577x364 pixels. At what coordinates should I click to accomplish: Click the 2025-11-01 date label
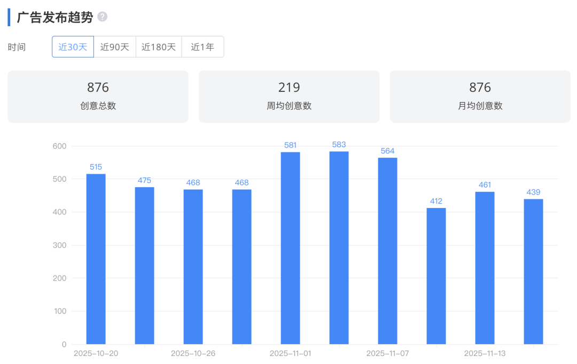click(x=290, y=353)
